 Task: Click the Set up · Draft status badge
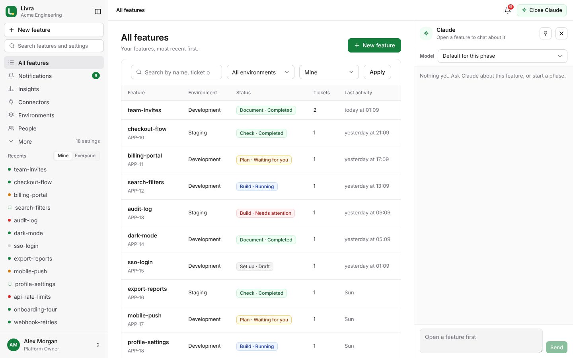point(255,267)
